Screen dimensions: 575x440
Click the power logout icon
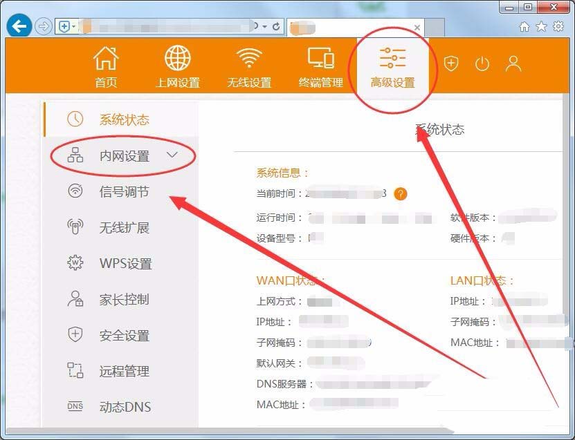482,64
